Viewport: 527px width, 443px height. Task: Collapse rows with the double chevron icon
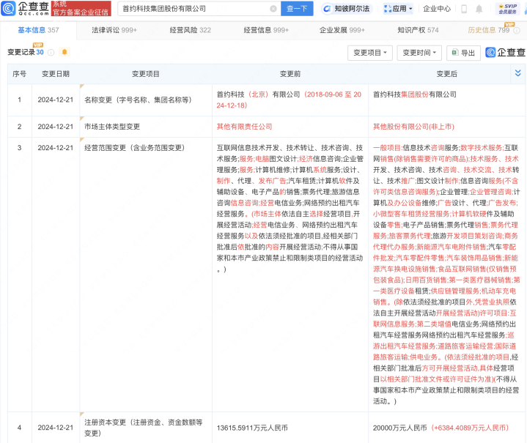click(x=518, y=73)
